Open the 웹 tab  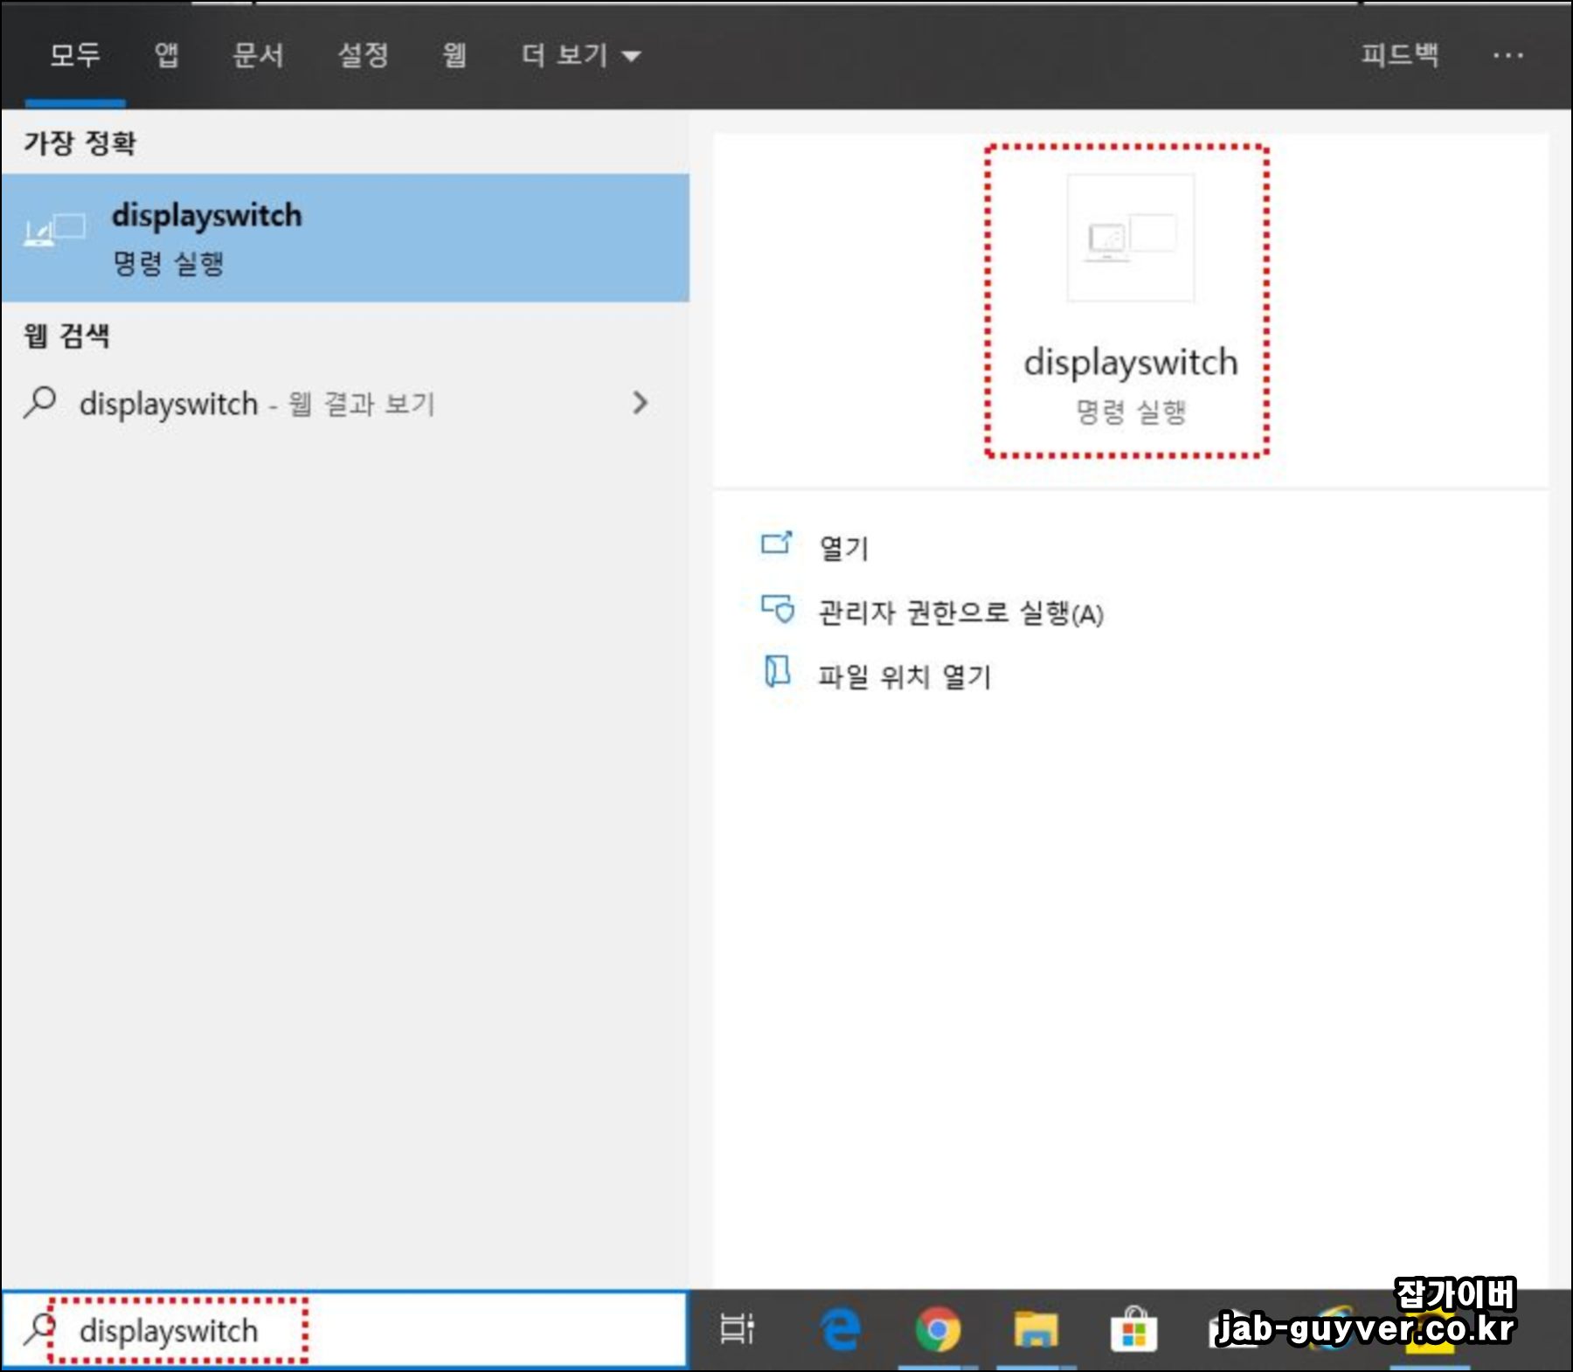[x=454, y=55]
